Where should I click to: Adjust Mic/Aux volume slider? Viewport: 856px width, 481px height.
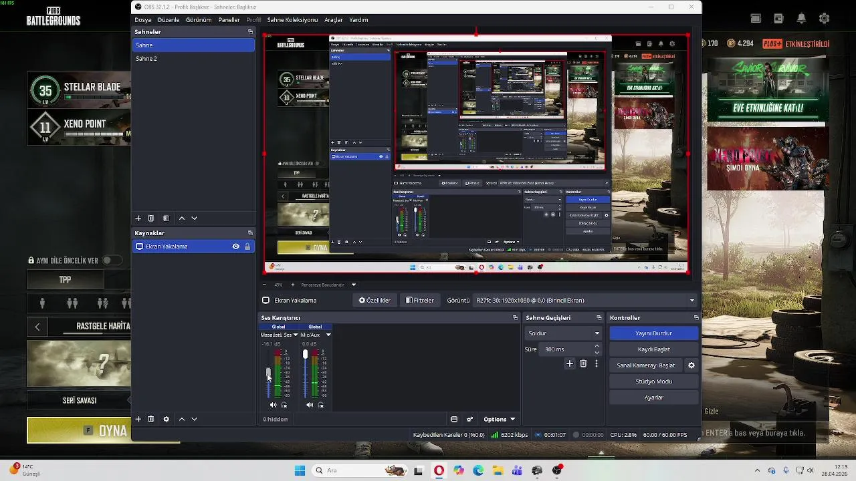coord(306,354)
